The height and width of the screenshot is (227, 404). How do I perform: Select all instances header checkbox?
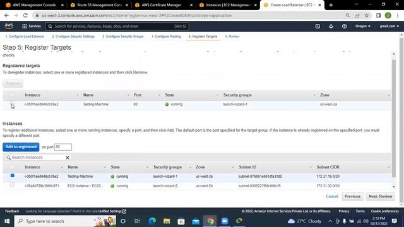(12, 166)
